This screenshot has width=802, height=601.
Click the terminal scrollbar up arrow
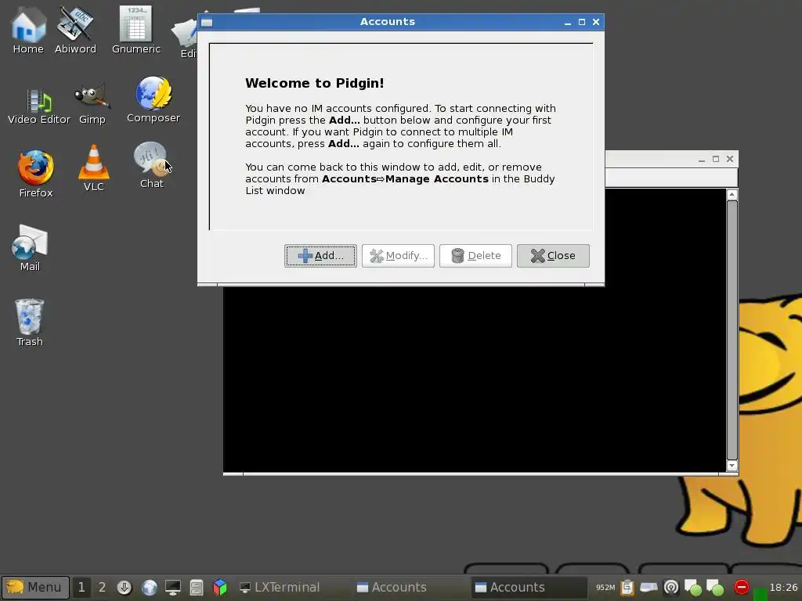(732, 194)
